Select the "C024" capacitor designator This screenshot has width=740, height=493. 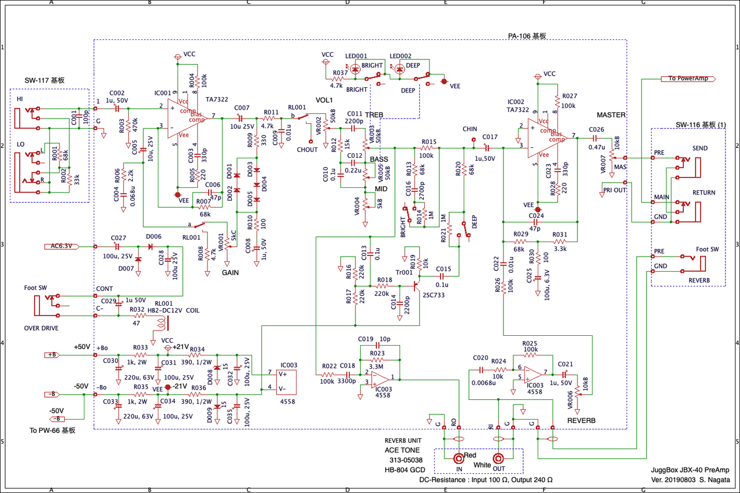click(x=537, y=216)
